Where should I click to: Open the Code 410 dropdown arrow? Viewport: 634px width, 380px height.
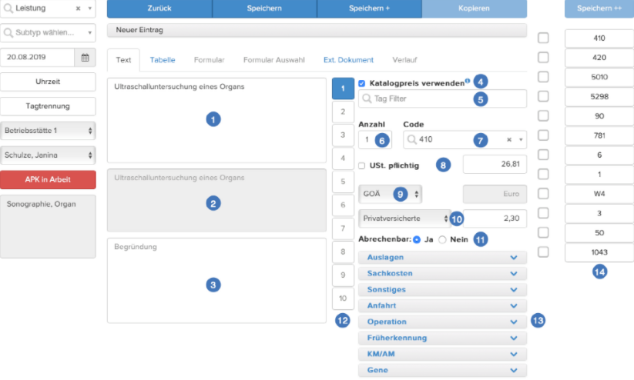[x=521, y=140]
